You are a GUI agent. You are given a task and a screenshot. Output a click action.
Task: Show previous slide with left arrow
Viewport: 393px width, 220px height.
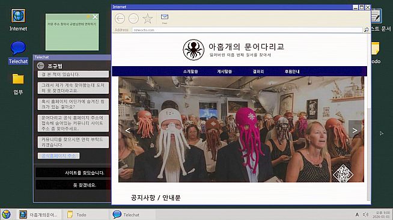127,130
